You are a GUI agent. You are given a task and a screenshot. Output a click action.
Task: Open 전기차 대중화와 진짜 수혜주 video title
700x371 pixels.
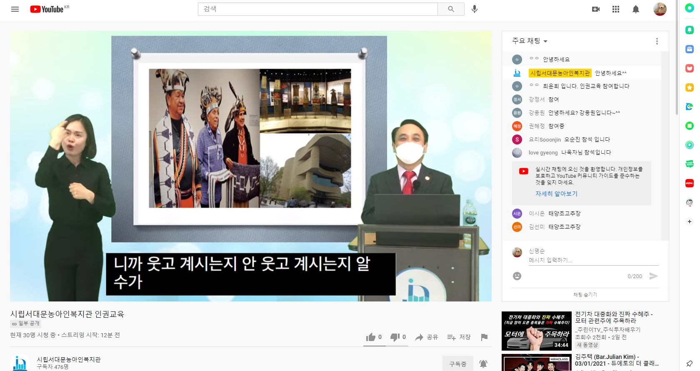614,317
